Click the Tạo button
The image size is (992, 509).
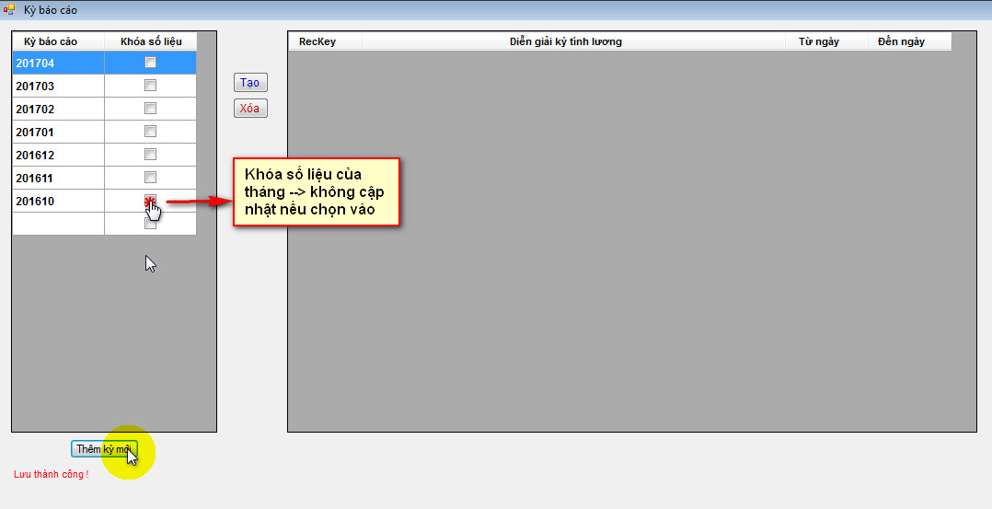click(x=250, y=82)
